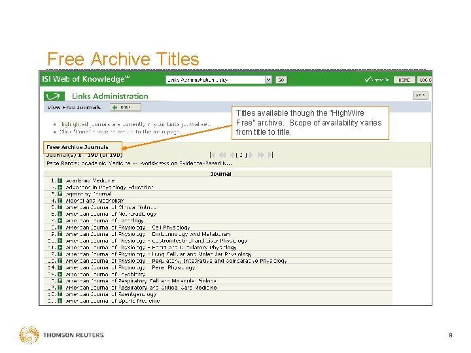Viewport: 471px width, 353px height.
Task: Select Heart and Circulatory Physiology journal title
Action: 151,247
